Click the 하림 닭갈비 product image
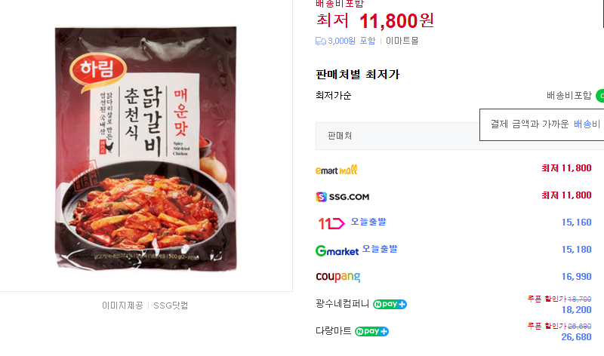 [x=145, y=148]
